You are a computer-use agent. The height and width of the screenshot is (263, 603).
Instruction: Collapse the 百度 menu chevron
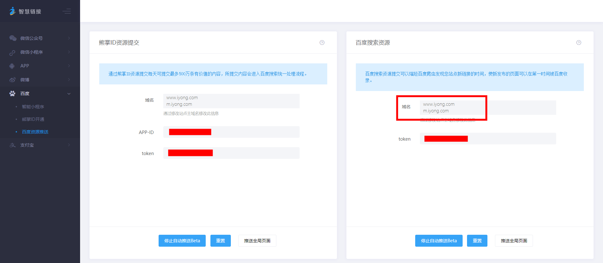coord(69,94)
